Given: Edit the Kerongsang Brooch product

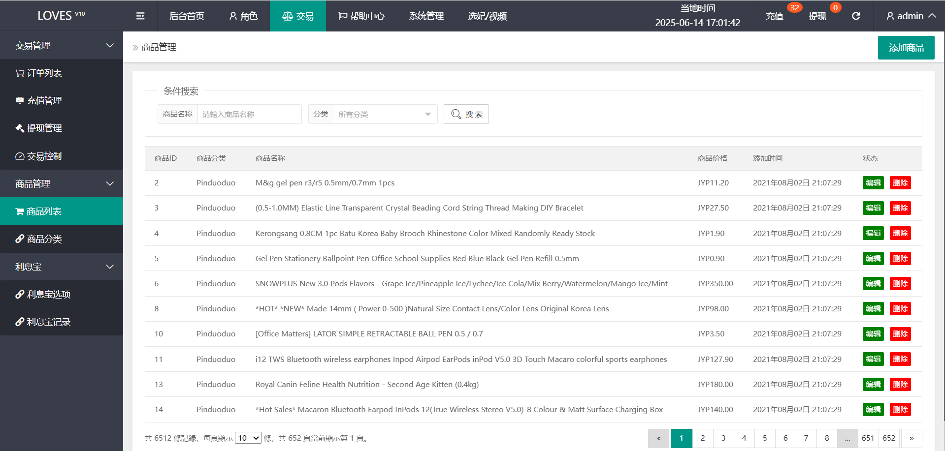Looking at the screenshot, I should coord(873,233).
